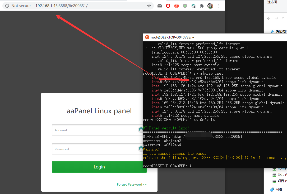Click the 'ip a|grep inet' command line in terminal
The height and width of the screenshot is (194, 287).
click(x=183, y=73)
